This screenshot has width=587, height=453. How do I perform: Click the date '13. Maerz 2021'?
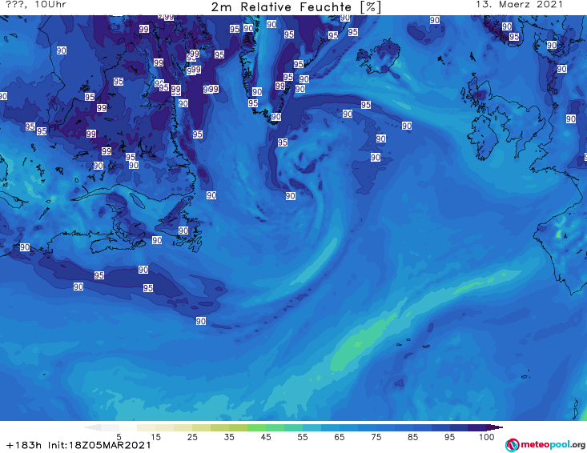(519, 5)
